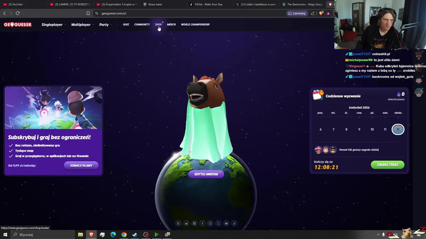The image size is (426, 239).
Task: Bookmark this page with the bookmark icon
Action: pos(88,13)
